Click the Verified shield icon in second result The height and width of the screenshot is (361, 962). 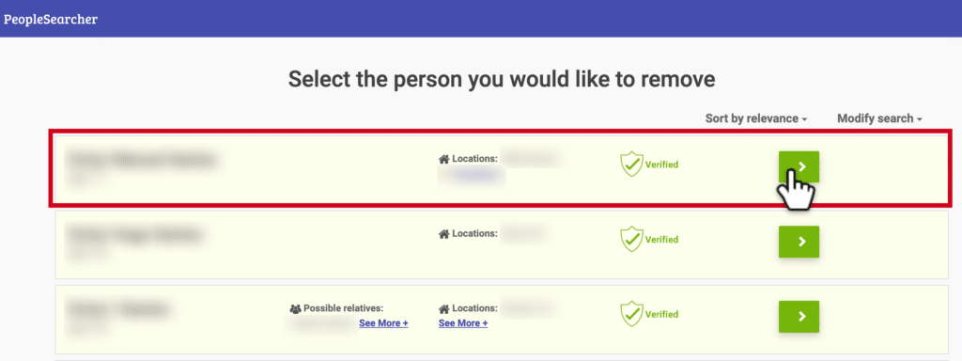tap(630, 240)
